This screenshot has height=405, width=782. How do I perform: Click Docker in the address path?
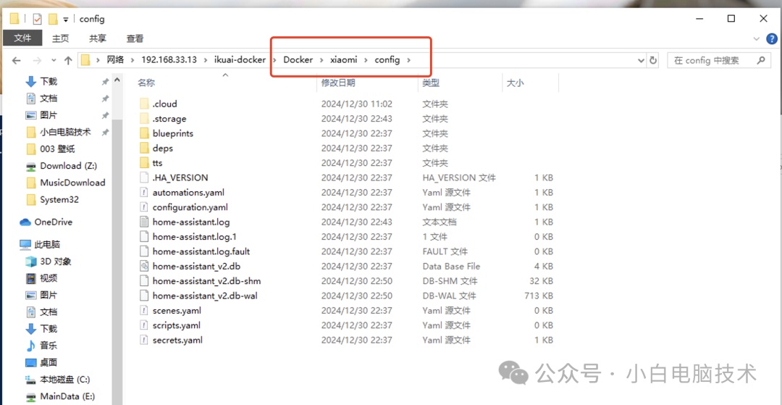[x=298, y=60]
